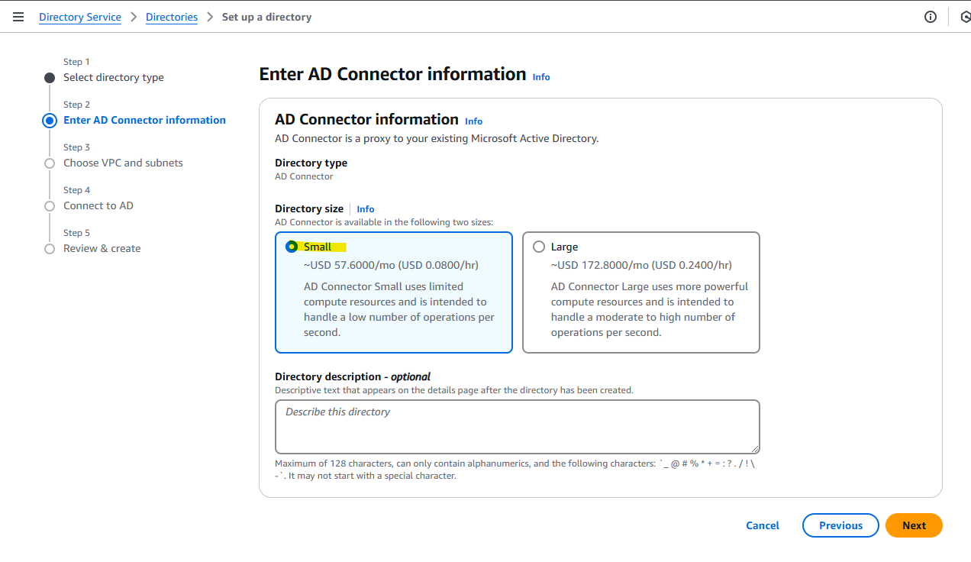Click Info link beside page title
Viewport: 971px width, 562px height.
click(x=541, y=77)
